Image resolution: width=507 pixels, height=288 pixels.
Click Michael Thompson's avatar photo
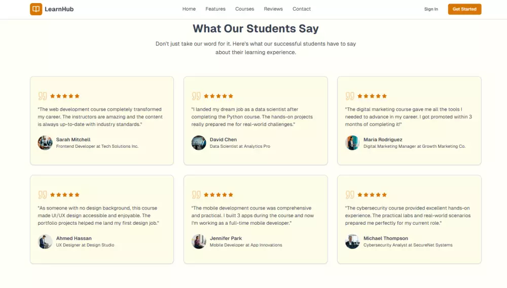(x=352, y=241)
